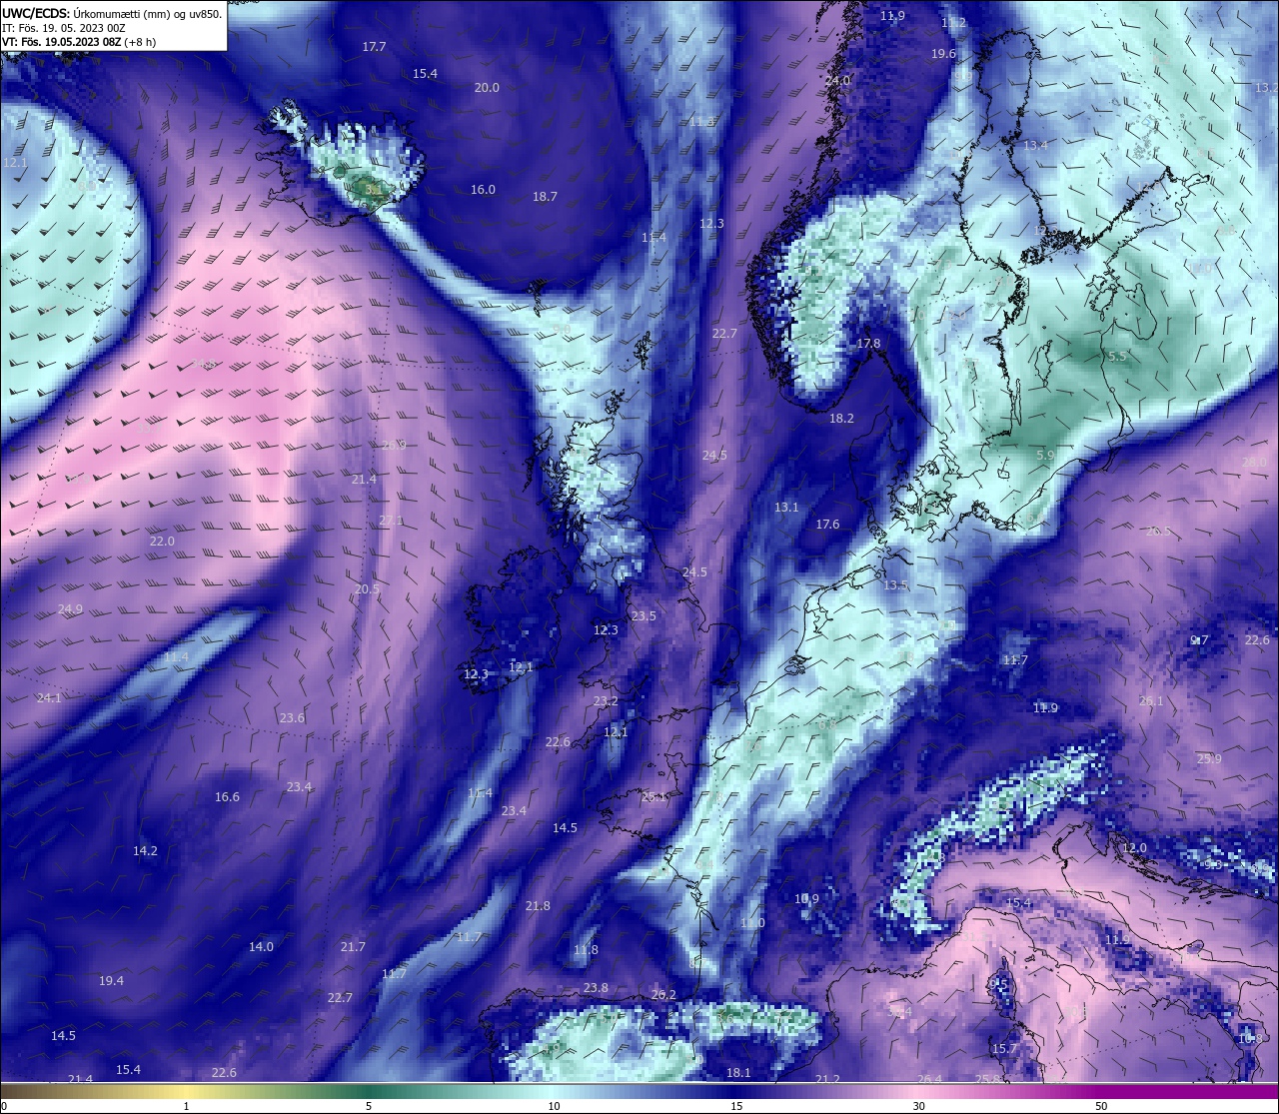This screenshot has height=1114, width=1279.
Task: Click the value 23.8 over the Bay of Biscay coast
Action: pyautogui.click(x=596, y=988)
